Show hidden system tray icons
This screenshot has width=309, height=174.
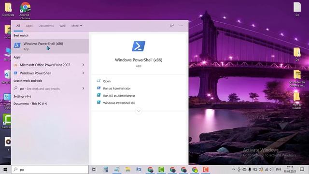tap(233, 170)
